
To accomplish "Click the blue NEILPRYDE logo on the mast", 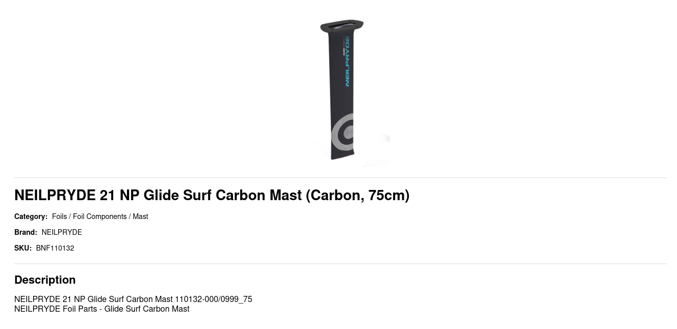I will [347, 62].
